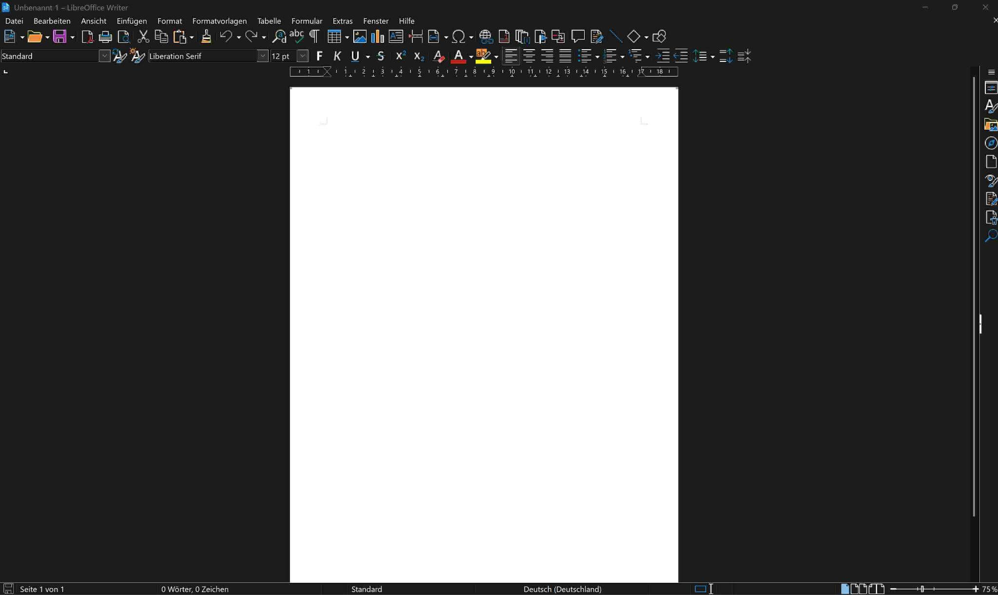Open the Tabelle menu
This screenshot has width=998, height=595.
click(269, 21)
